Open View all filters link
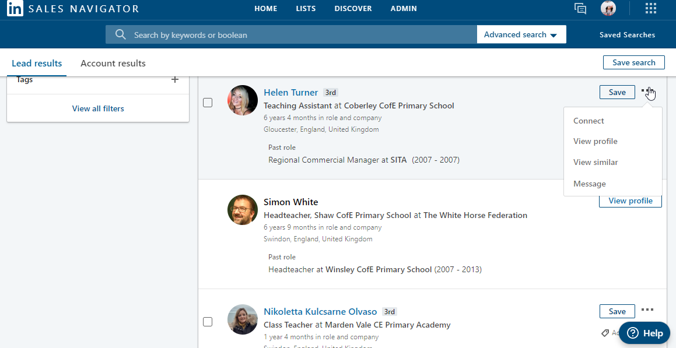The height and width of the screenshot is (348, 676). (98, 108)
